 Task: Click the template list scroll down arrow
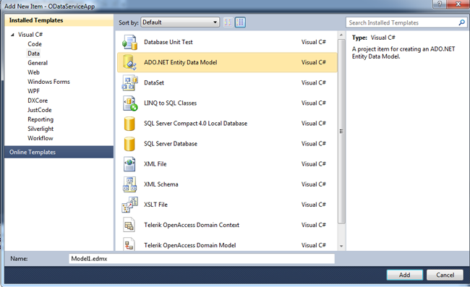pyautogui.click(x=341, y=247)
